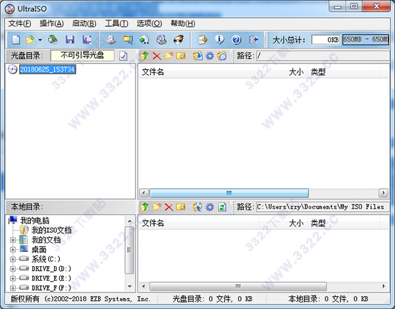Click Up folder icon in disc toolbar
395x309 pixels.
(144, 56)
